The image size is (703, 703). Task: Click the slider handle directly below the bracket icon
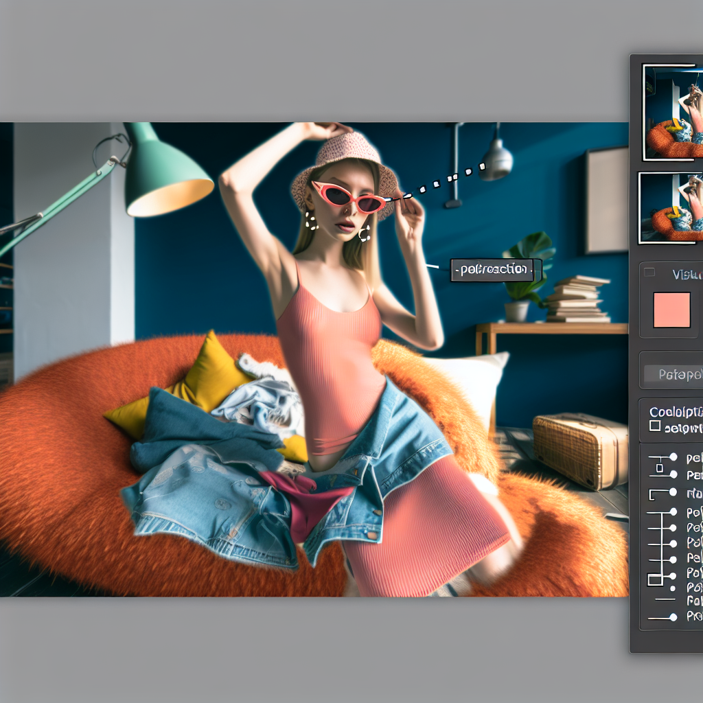tap(673, 512)
